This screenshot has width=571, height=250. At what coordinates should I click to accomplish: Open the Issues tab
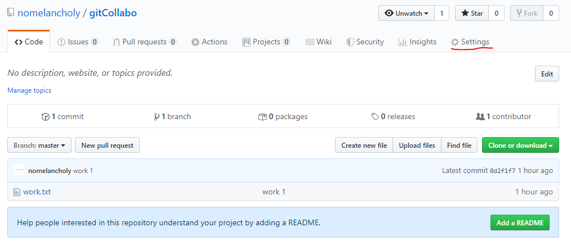click(x=78, y=42)
